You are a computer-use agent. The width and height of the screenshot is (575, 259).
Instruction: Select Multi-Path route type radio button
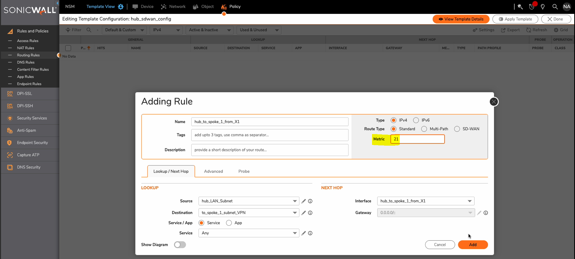click(x=424, y=129)
